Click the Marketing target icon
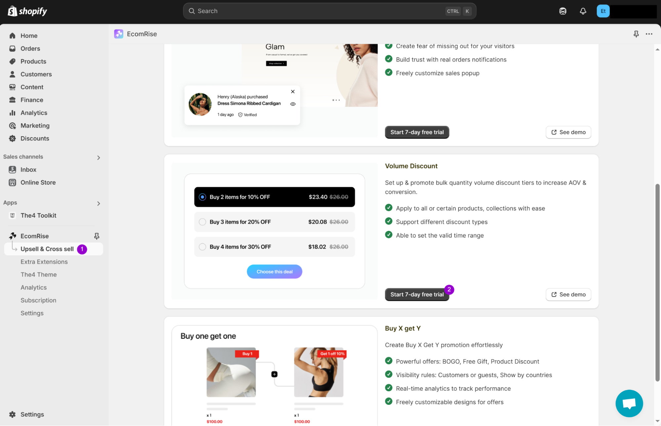 13,126
